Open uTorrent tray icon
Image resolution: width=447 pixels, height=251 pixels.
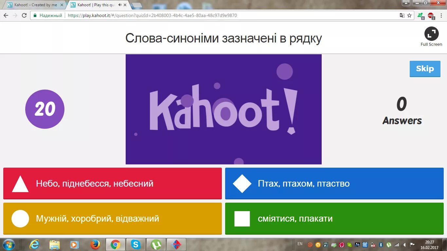point(389,244)
